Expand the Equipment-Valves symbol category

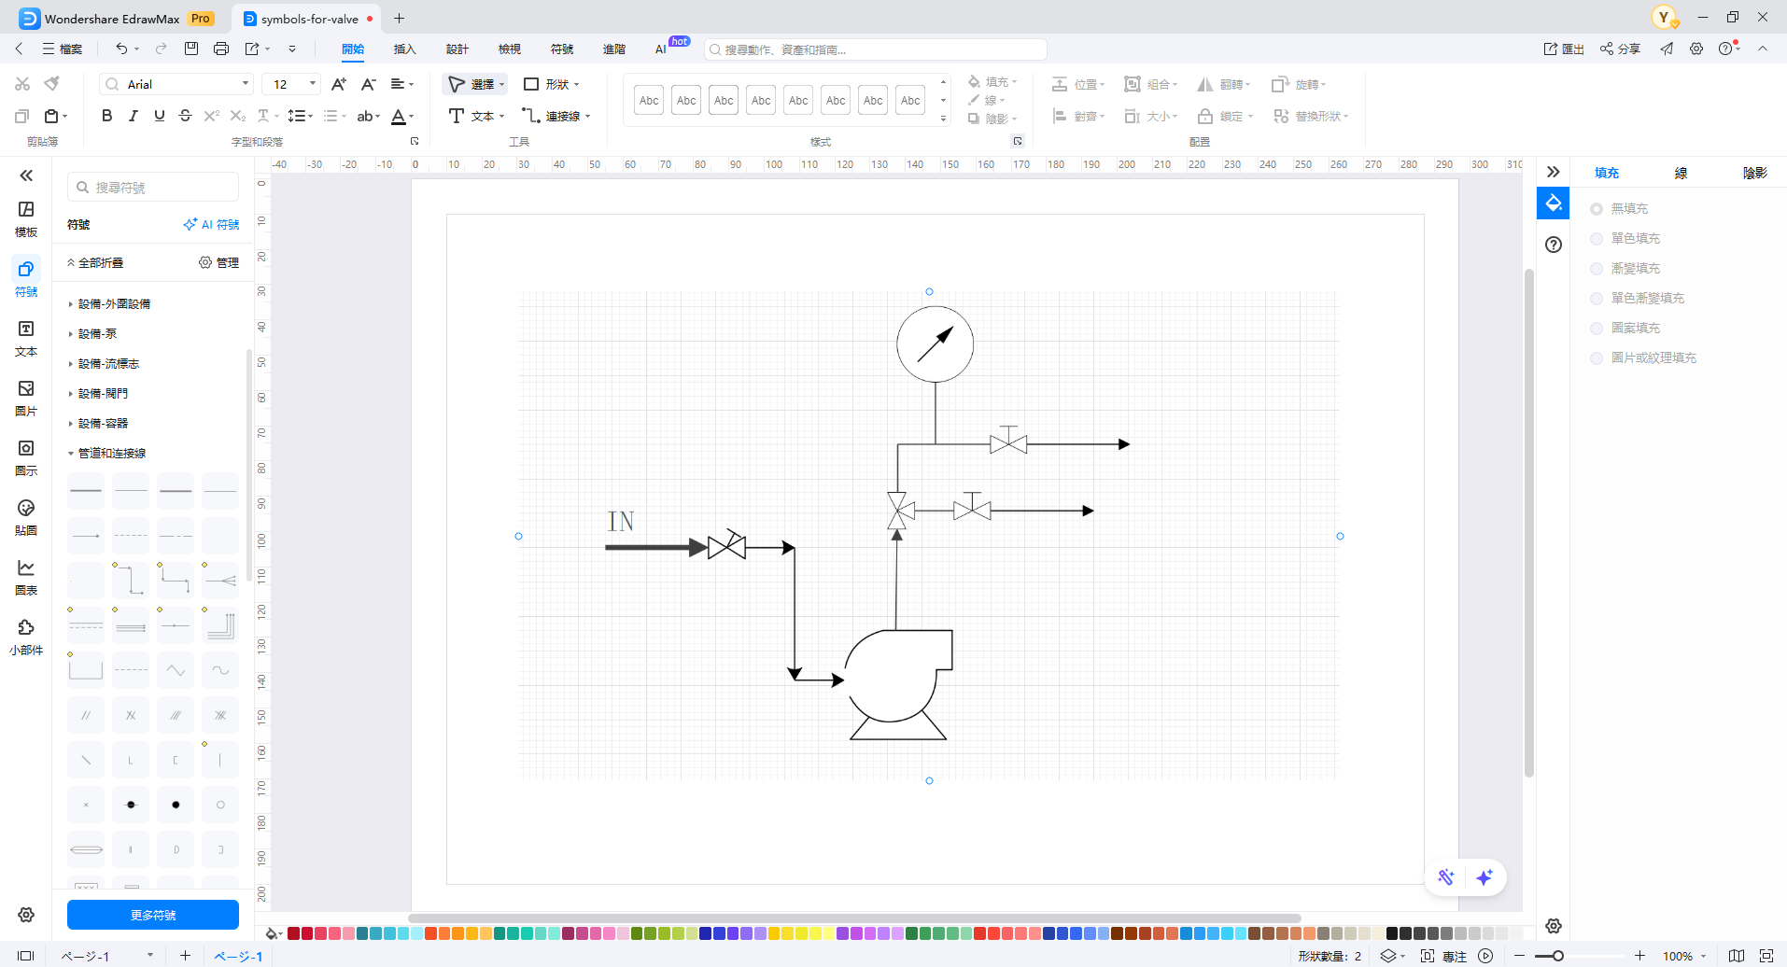point(103,394)
